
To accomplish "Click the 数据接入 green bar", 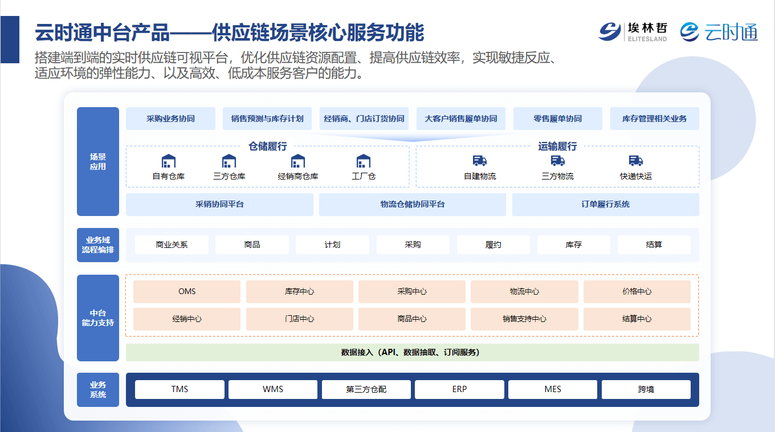I will 412,352.
